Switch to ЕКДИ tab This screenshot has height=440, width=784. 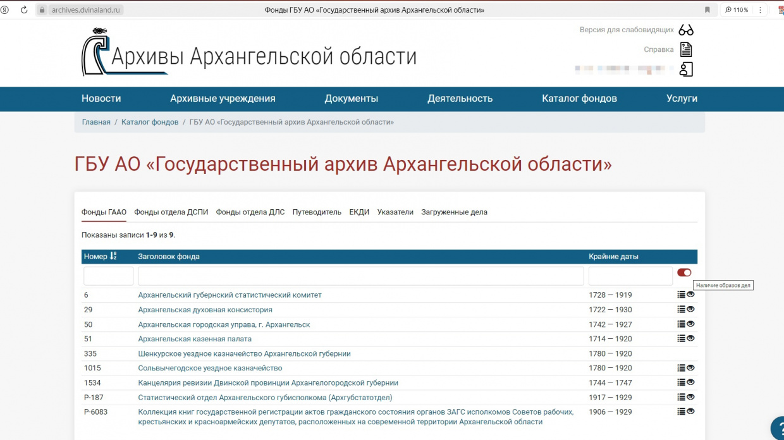coord(359,212)
